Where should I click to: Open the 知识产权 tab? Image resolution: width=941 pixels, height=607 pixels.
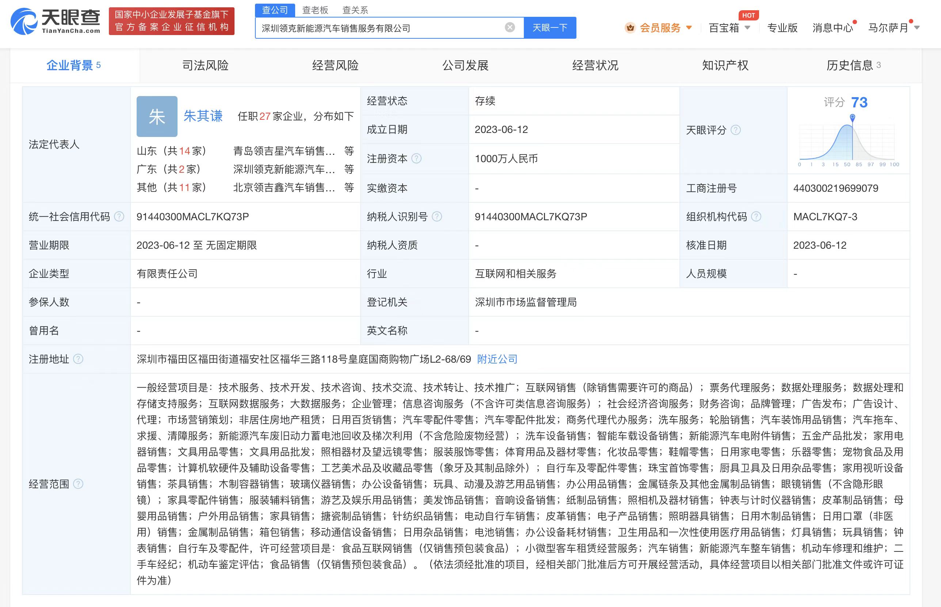(725, 65)
